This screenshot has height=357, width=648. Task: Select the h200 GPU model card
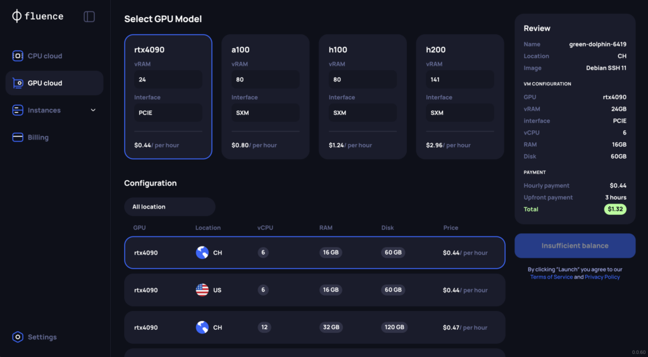pos(460,97)
